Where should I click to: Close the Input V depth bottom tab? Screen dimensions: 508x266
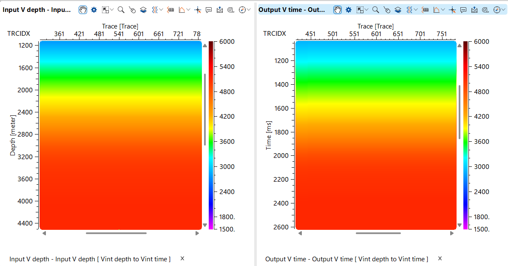[x=182, y=258]
